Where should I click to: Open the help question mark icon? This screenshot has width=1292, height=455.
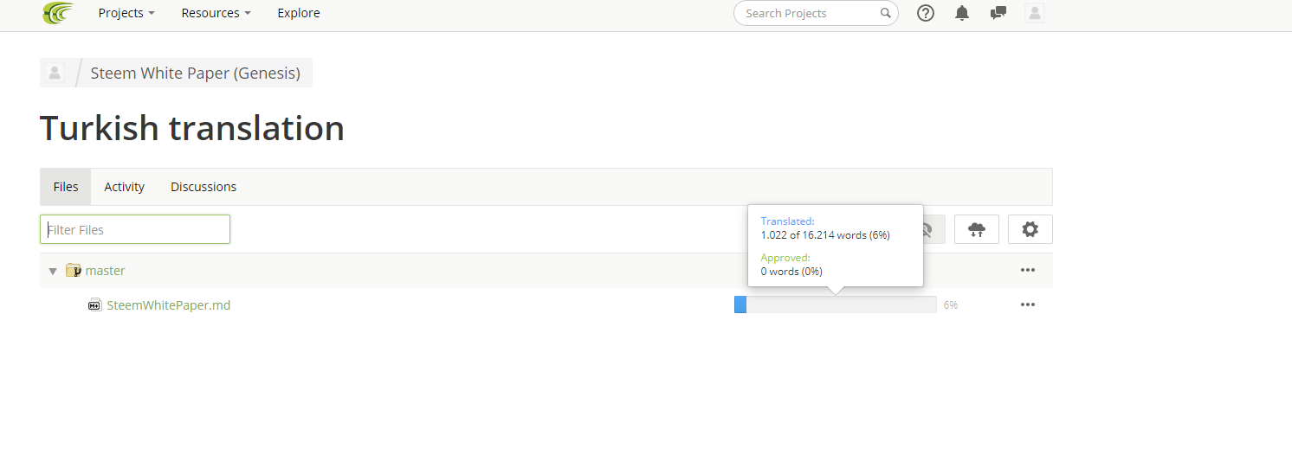pyautogui.click(x=926, y=13)
